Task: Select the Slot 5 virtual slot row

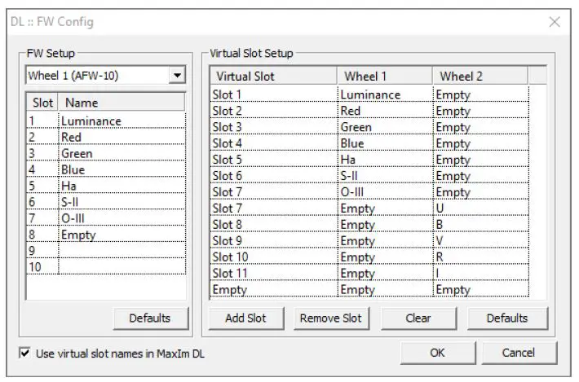Action: (x=273, y=160)
